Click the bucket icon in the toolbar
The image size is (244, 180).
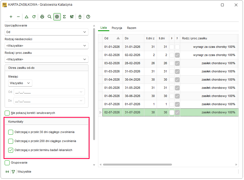pyautogui.click(x=80, y=17)
